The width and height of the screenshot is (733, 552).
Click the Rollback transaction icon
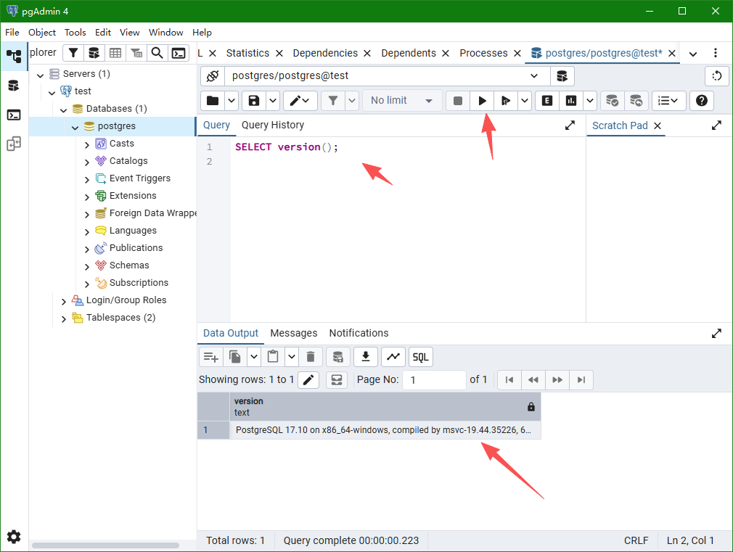(x=636, y=101)
